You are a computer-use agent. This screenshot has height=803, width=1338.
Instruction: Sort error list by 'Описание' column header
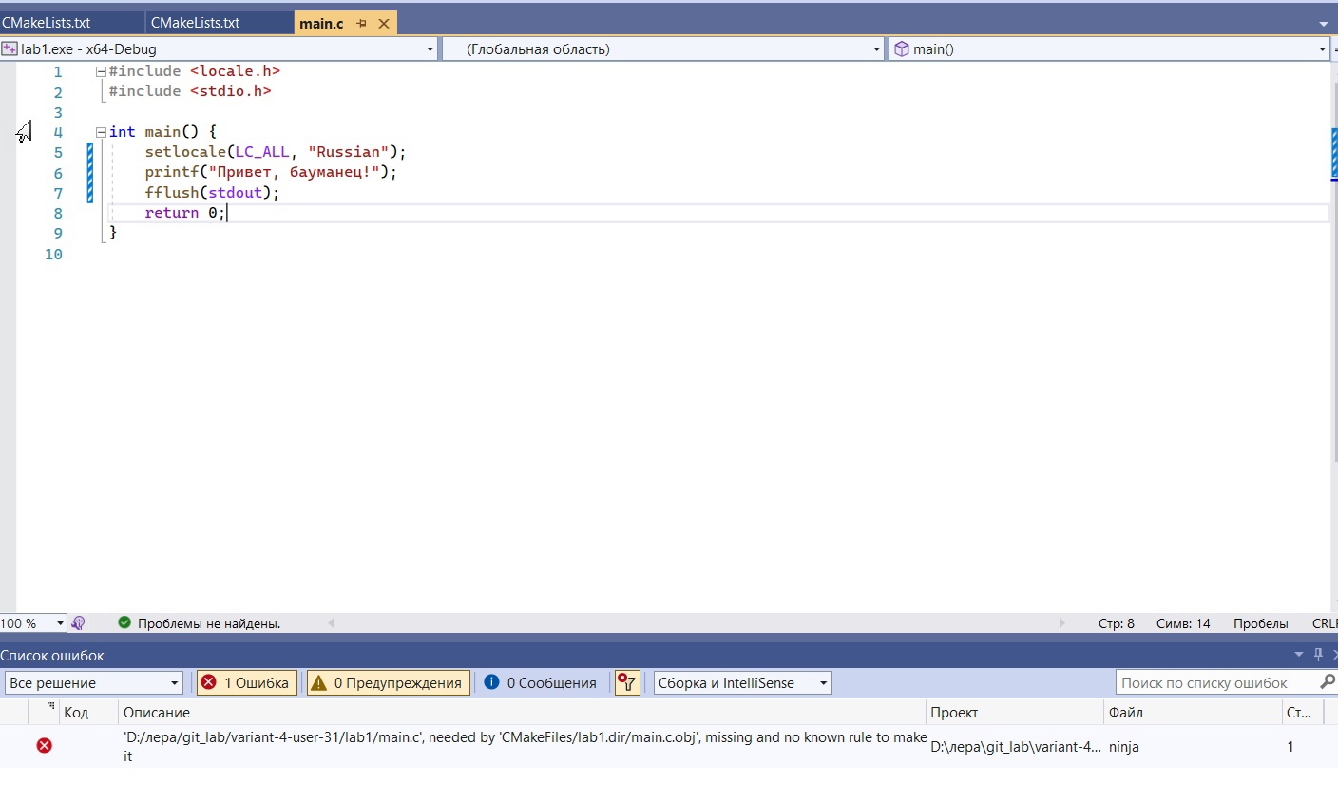[x=157, y=712]
